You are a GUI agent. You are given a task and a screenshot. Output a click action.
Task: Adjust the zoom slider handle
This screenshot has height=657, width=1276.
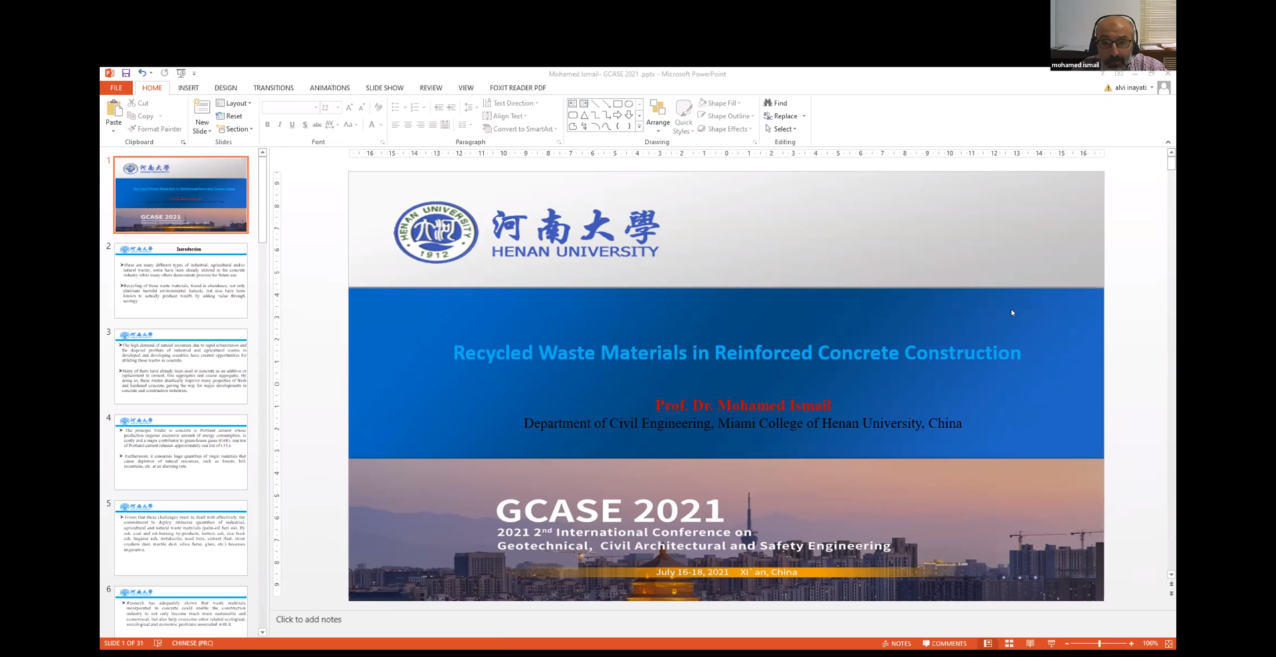point(1099,643)
